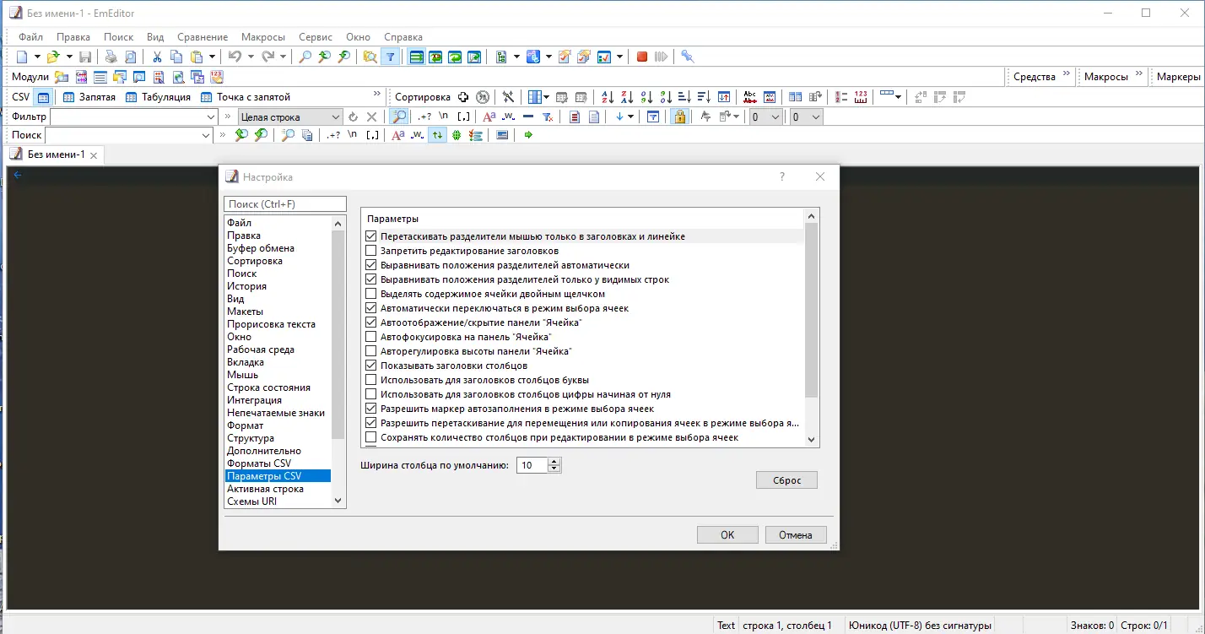The height and width of the screenshot is (634, 1205).
Task: Open the 'Целая строка' dropdown
Action: pos(335,117)
